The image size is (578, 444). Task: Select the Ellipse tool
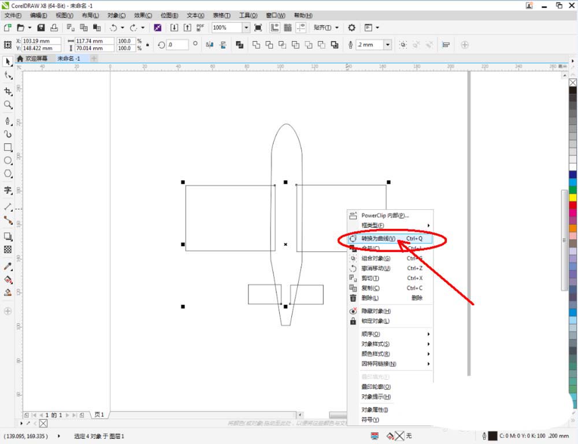click(x=8, y=161)
